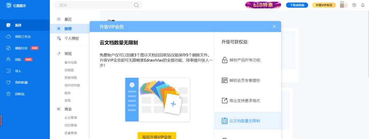Click the template icon beside 模板社区
Screen dimensions: 369x139
[8, 48]
